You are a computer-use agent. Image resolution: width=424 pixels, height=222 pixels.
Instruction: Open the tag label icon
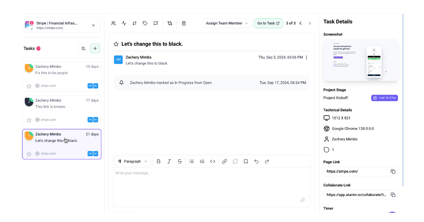point(145,23)
